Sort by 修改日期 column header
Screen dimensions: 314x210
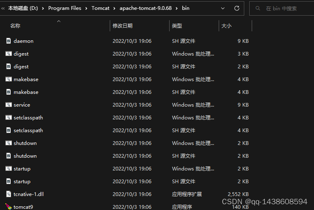(123, 26)
